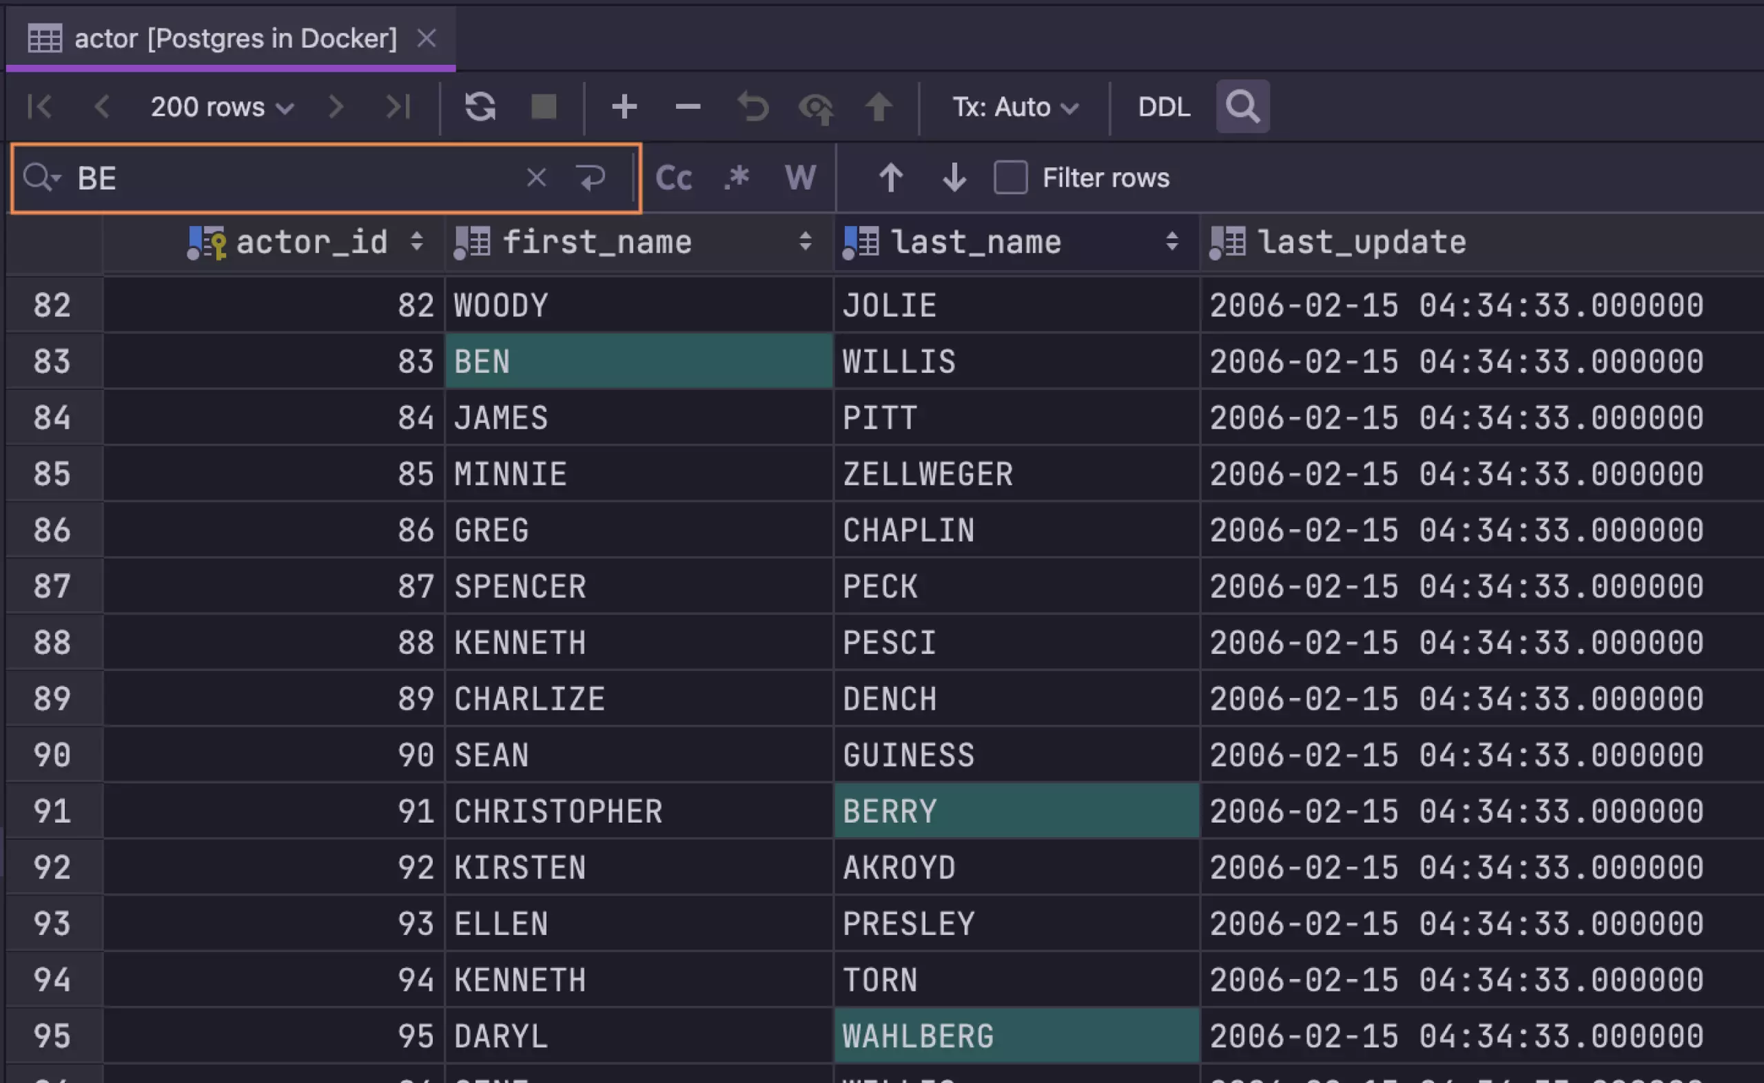The height and width of the screenshot is (1083, 1764).
Task: Click the refresh/reload data icon
Action: (x=479, y=107)
